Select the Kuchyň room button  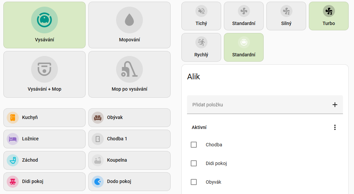45,118
